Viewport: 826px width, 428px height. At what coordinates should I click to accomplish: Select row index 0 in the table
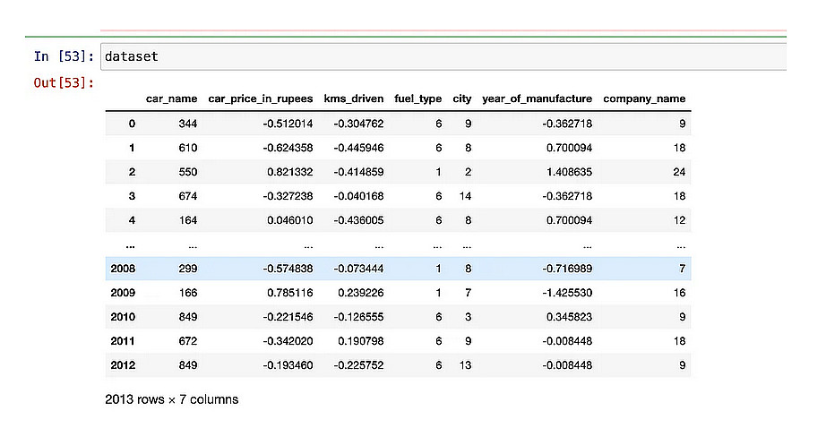click(132, 124)
